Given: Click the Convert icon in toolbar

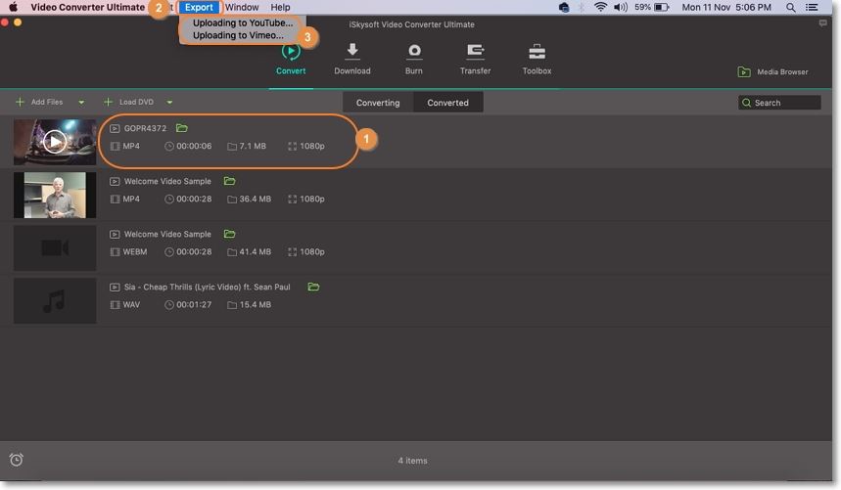Looking at the screenshot, I should coord(291,52).
